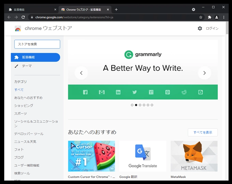
Task: Choose the すべて category
Action: 19,90
